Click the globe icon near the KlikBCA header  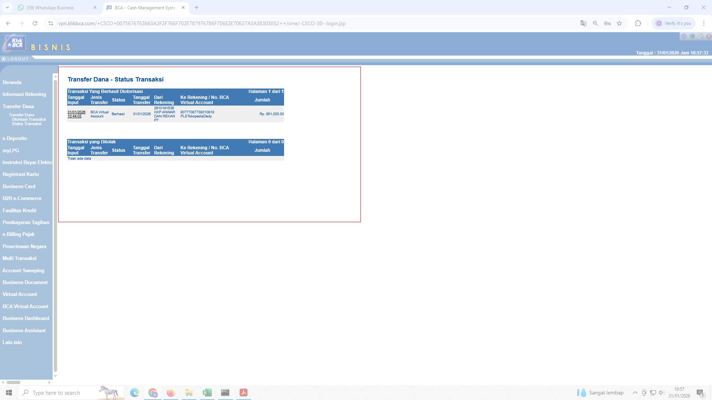(692, 36)
